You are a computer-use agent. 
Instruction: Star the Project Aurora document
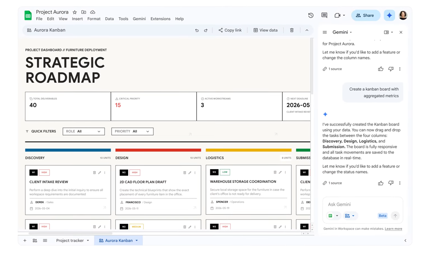[x=75, y=12]
